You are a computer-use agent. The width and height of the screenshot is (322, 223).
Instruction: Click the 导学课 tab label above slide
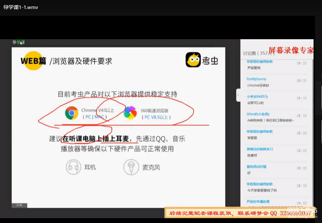point(18,42)
